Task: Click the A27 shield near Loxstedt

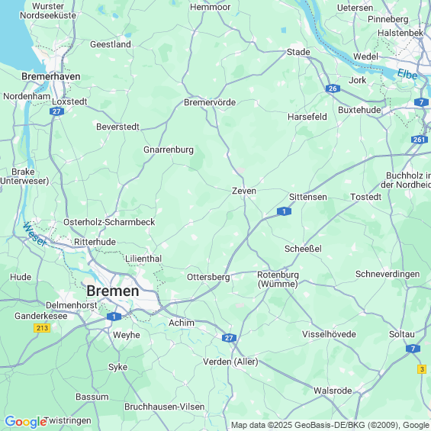Action: [57, 111]
